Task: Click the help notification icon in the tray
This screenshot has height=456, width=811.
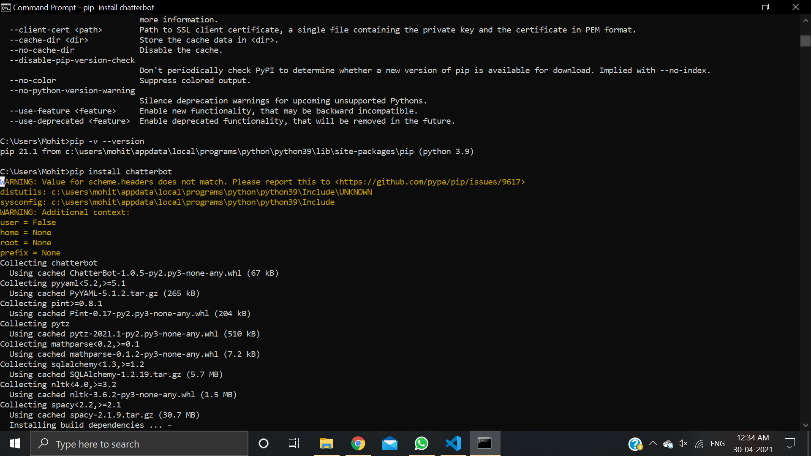Action: [x=636, y=444]
